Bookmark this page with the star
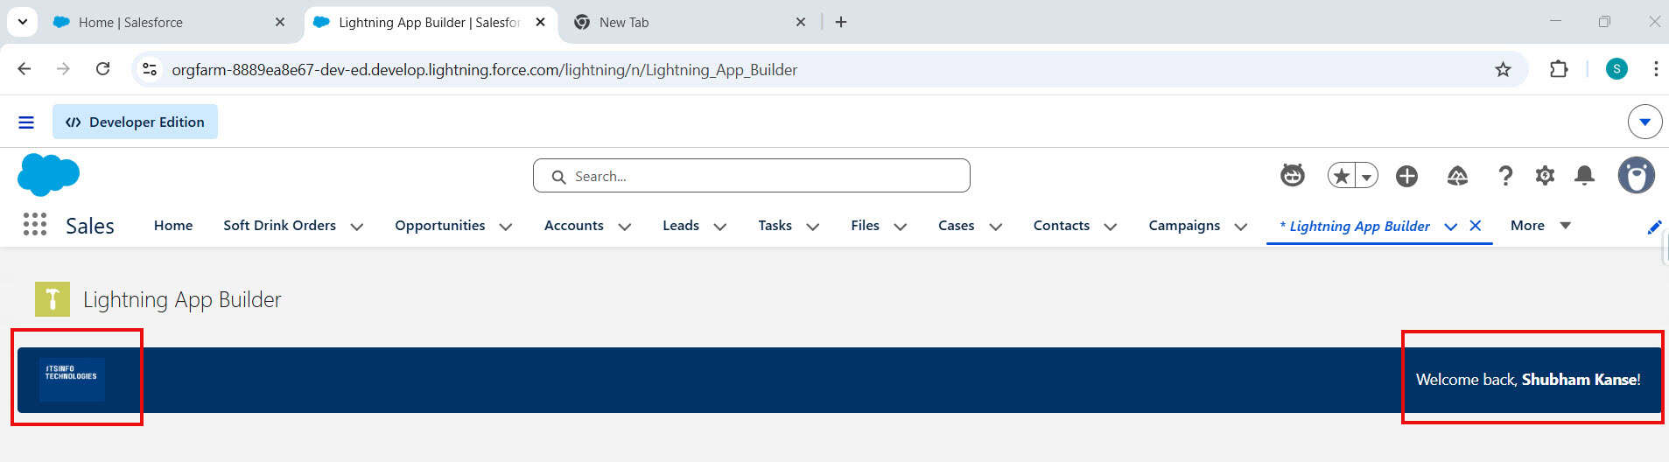This screenshot has height=462, width=1669. [x=1503, y=69]
